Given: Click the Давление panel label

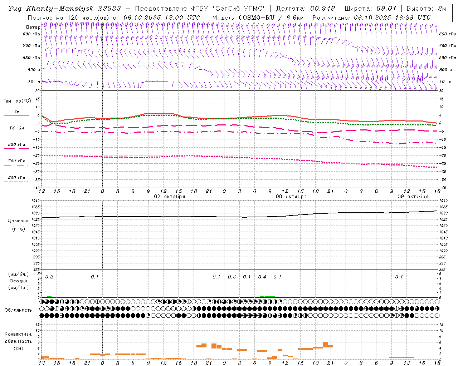Looking at the screenshot, I should tap(19, 221).
